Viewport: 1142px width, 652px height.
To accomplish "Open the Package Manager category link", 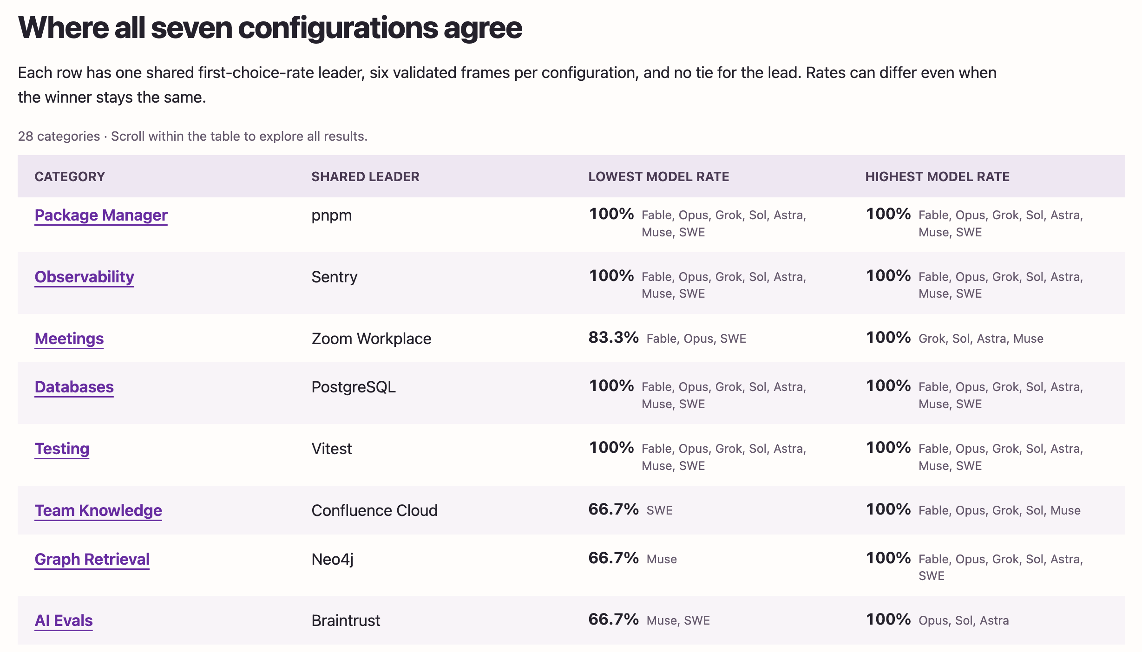I will point(101,215).
